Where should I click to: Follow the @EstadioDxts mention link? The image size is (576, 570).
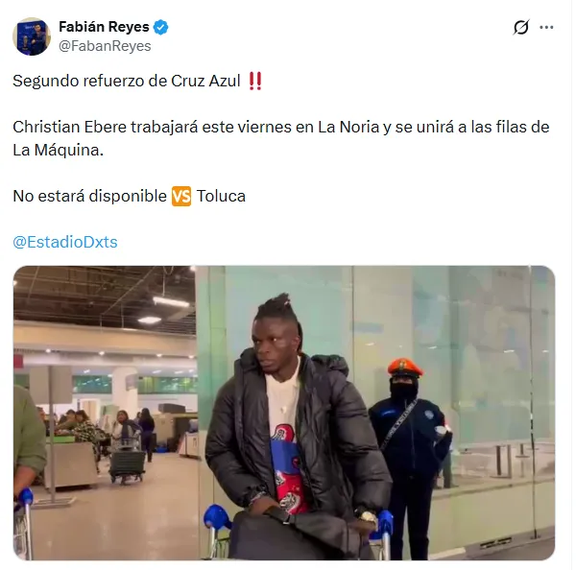(65, 242)
